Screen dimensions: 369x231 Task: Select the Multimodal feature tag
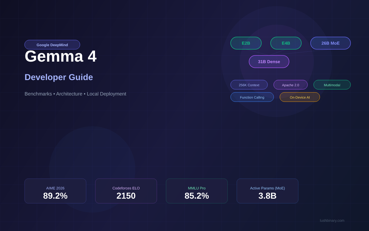pos(332,85)
